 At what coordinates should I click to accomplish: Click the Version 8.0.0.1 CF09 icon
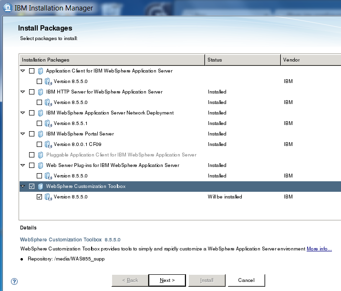(48, 145)
